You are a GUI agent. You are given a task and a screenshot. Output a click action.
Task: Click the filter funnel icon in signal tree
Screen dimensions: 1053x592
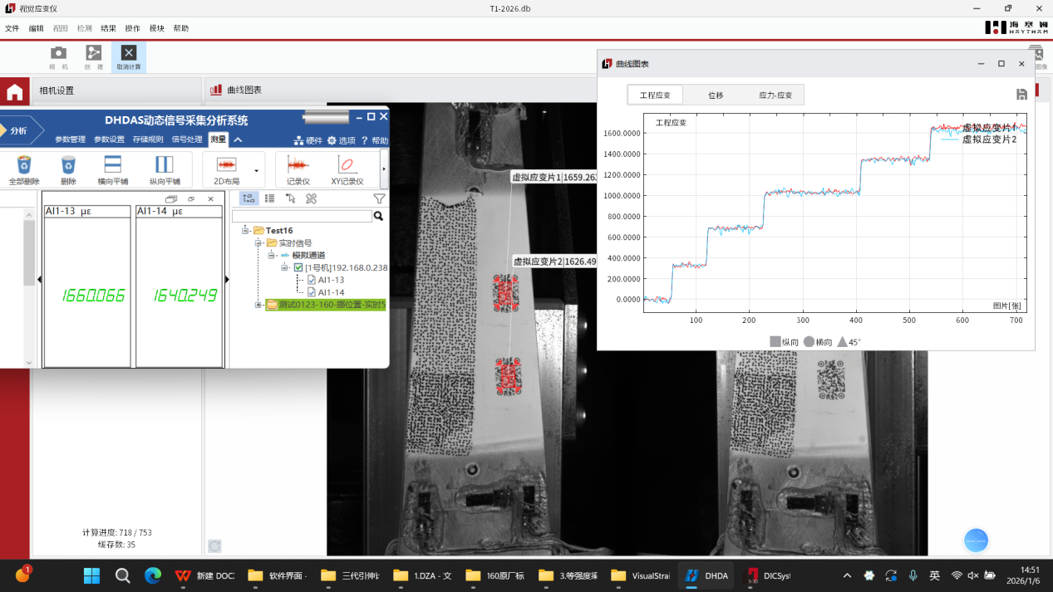click(x=379, y=198)
